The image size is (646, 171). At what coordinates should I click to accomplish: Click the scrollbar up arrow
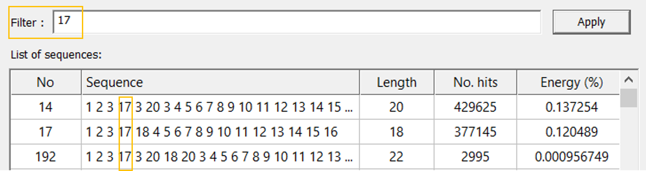pyautogui.click(x=628, y=80)
